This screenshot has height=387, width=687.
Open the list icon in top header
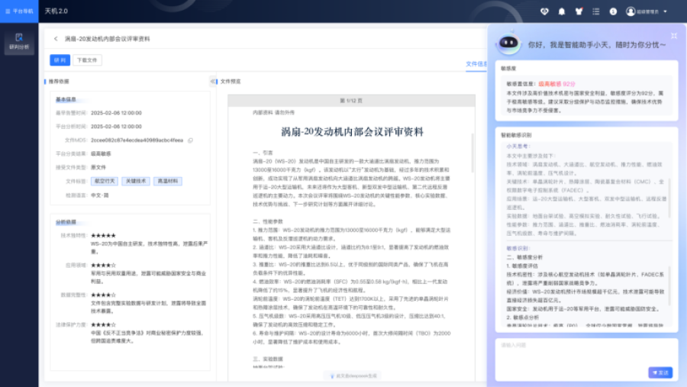595,11
